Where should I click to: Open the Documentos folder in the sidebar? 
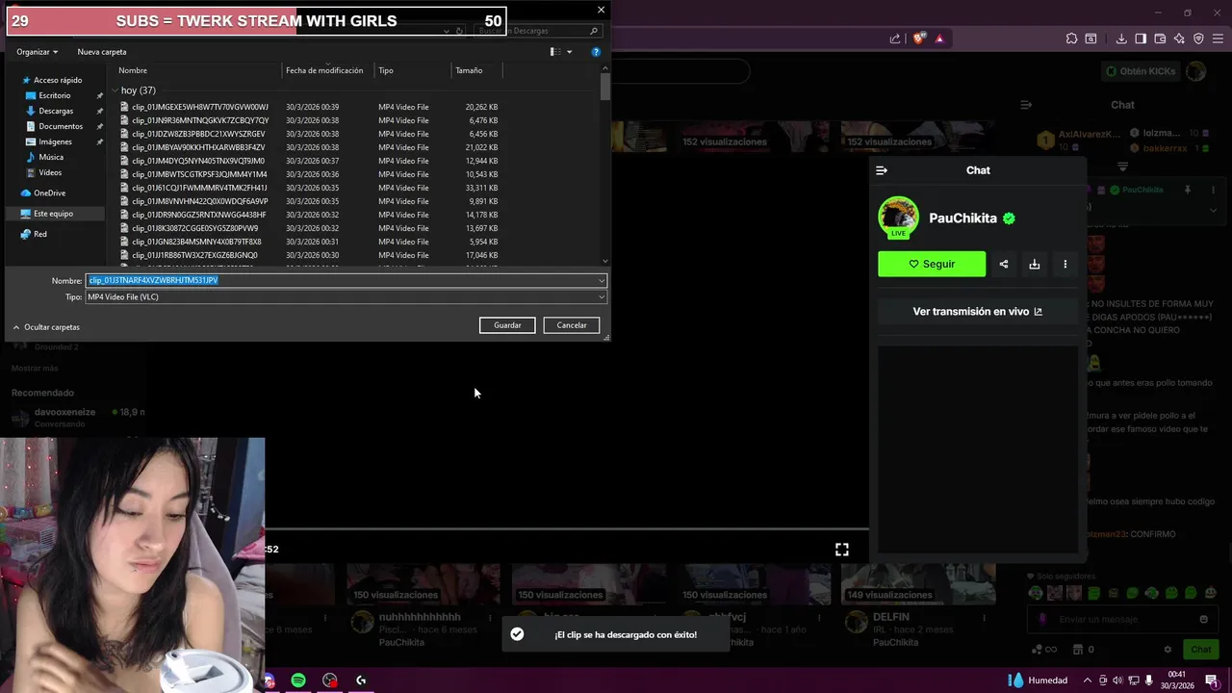coord(61,126)
